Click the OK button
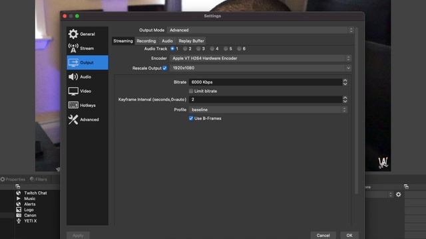The image size is (426, 239). point(349,235)
